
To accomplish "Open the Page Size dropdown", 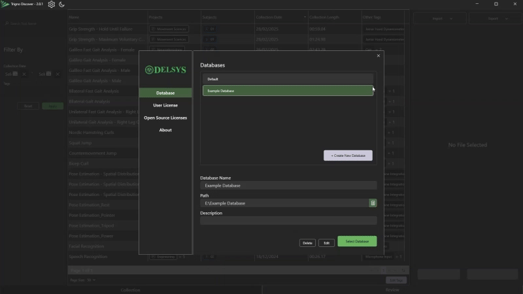I will (x=91, y=280).
